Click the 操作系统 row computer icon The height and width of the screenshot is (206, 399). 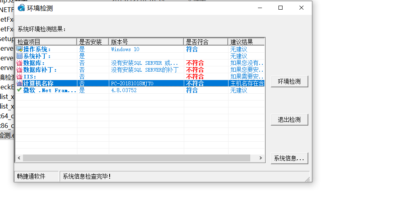pyautogui.click(x=19, y=49)
